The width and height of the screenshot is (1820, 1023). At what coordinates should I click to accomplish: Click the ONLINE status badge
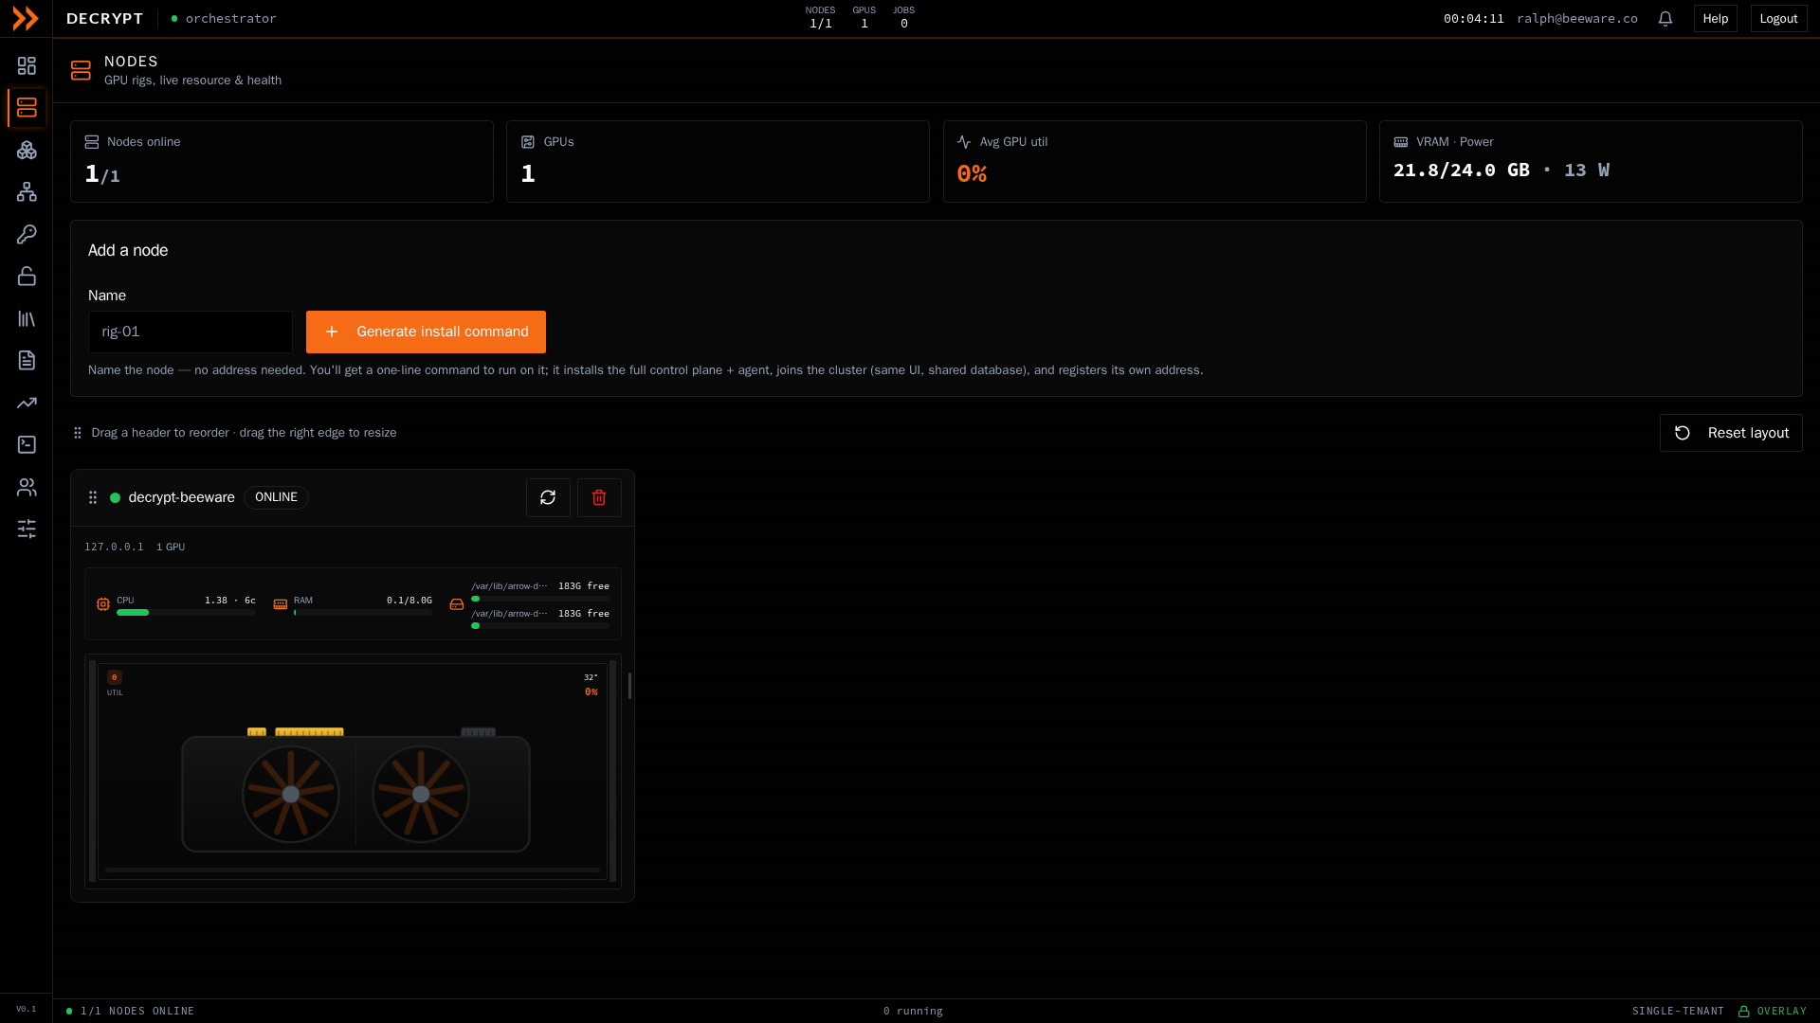pos(276,497)
